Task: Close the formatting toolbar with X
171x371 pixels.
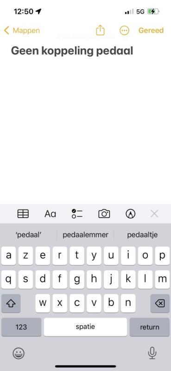Action: tap(154, 214)
